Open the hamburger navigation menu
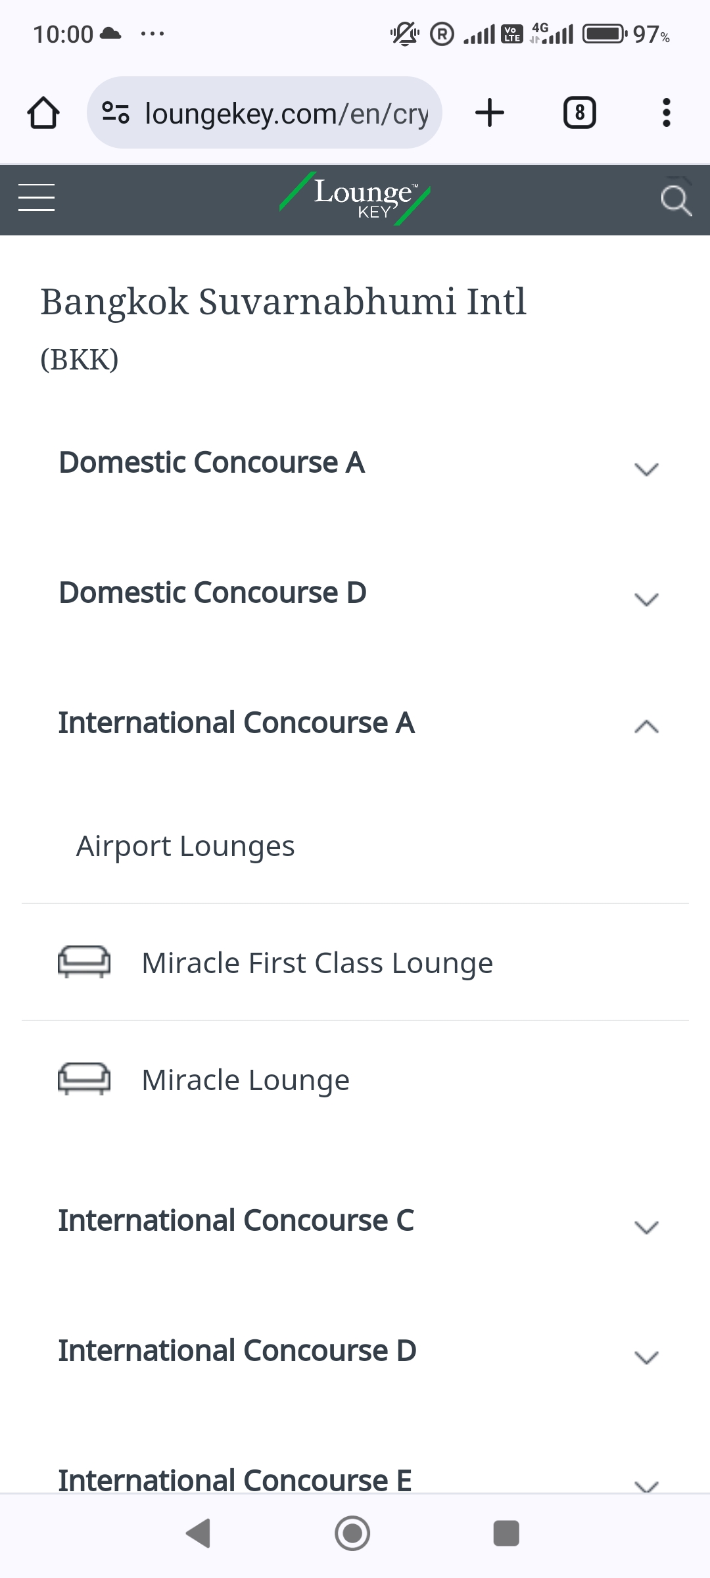 [x=36, y=198]
